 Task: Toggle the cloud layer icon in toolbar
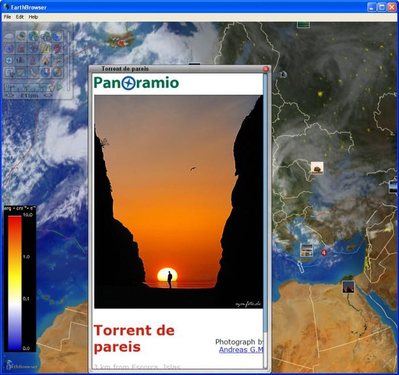click(9, 36)
